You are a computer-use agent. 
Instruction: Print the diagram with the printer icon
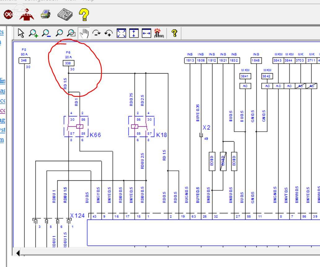point(46,14)
